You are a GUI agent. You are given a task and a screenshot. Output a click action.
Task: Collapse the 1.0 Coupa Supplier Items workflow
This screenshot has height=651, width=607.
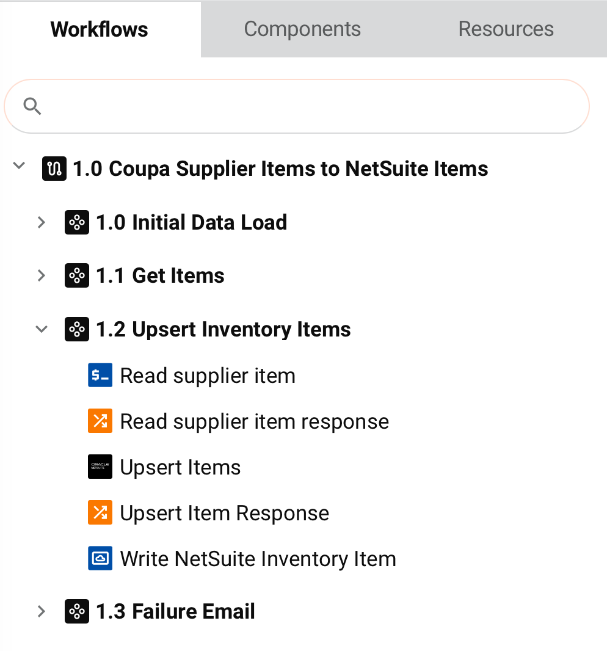(x=19, y=165)
